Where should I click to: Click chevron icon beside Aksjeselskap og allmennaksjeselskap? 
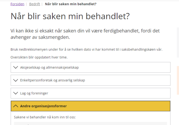16,67
